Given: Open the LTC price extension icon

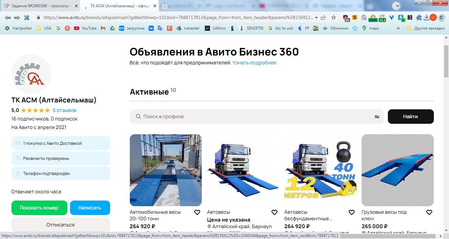Looking at the screenshot, I should click(382, 18).
